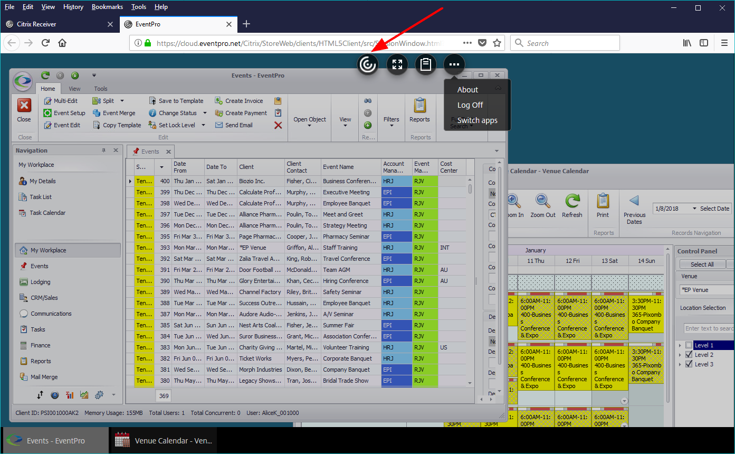
Task: Sort grid by Event Name column header
Action: 351,167
